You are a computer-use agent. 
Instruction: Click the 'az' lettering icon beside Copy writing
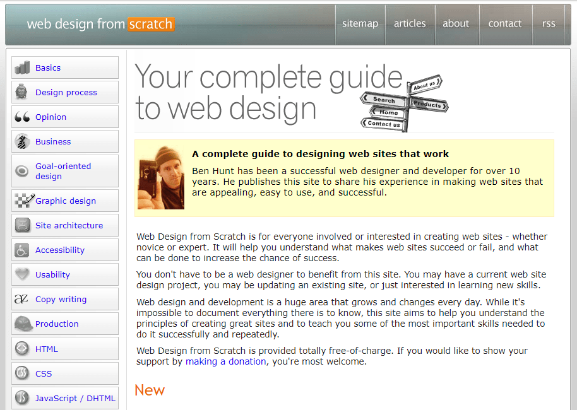[x=21, y=299]
